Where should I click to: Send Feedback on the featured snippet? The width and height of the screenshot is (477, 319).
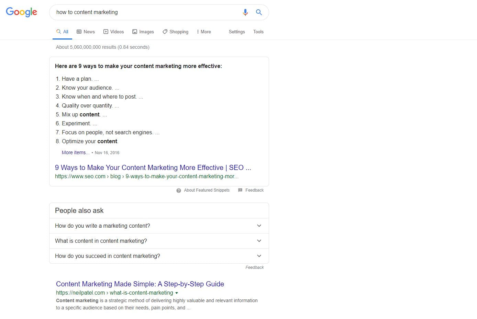[254, 190]
